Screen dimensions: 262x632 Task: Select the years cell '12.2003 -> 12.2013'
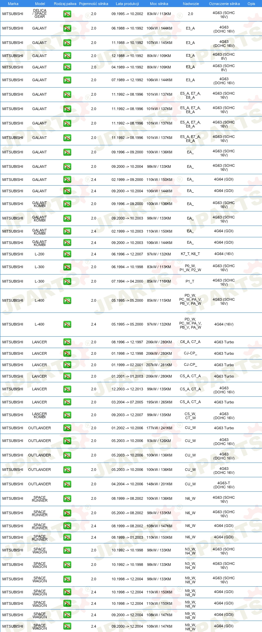tap(127, 389)
